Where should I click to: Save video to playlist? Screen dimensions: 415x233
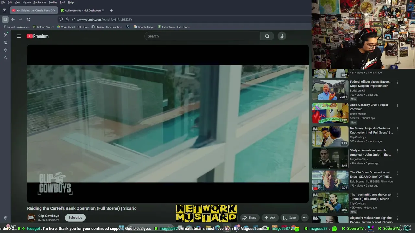pos(289,218)
